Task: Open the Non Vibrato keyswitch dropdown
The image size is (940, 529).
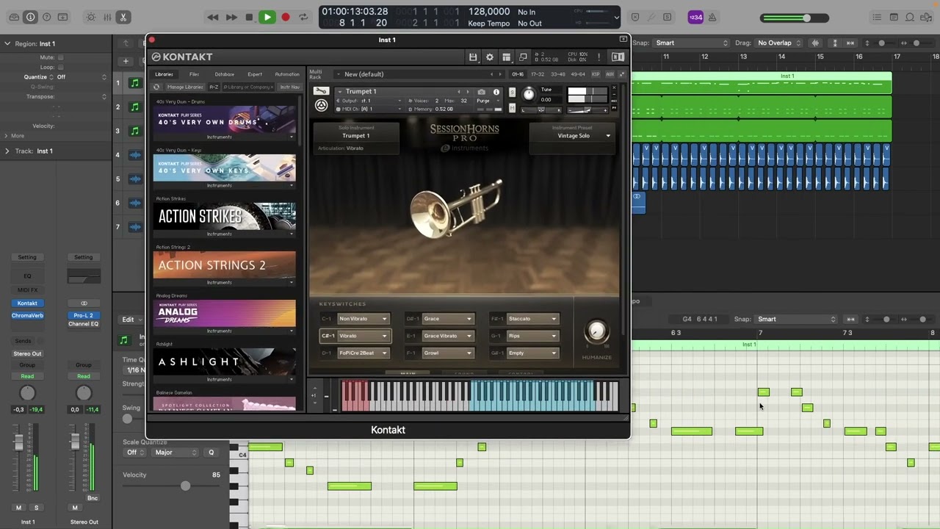Action: 363,319
